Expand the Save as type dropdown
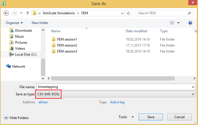 193,94
